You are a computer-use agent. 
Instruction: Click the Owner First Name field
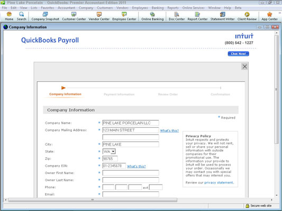click(131, 173)
